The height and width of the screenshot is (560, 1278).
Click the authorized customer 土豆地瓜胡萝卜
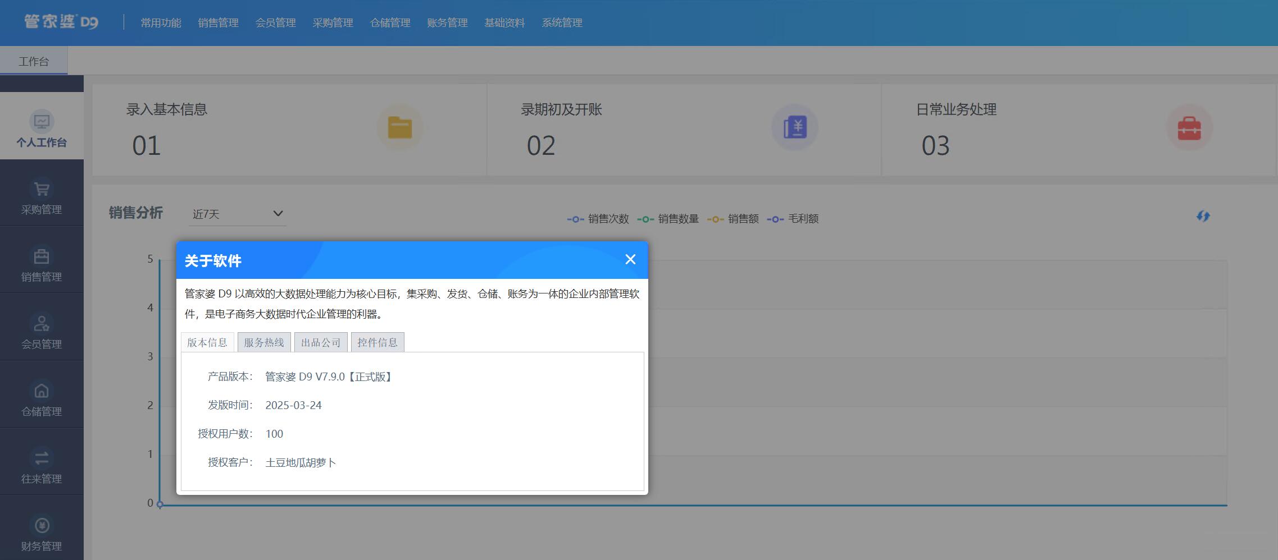coord(301,462)
